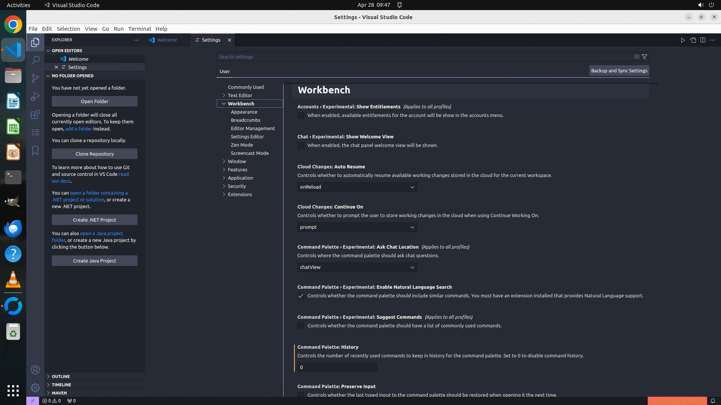
Task: Open Ask Chat Location chatView dropdown
Action: click(357, 267)
